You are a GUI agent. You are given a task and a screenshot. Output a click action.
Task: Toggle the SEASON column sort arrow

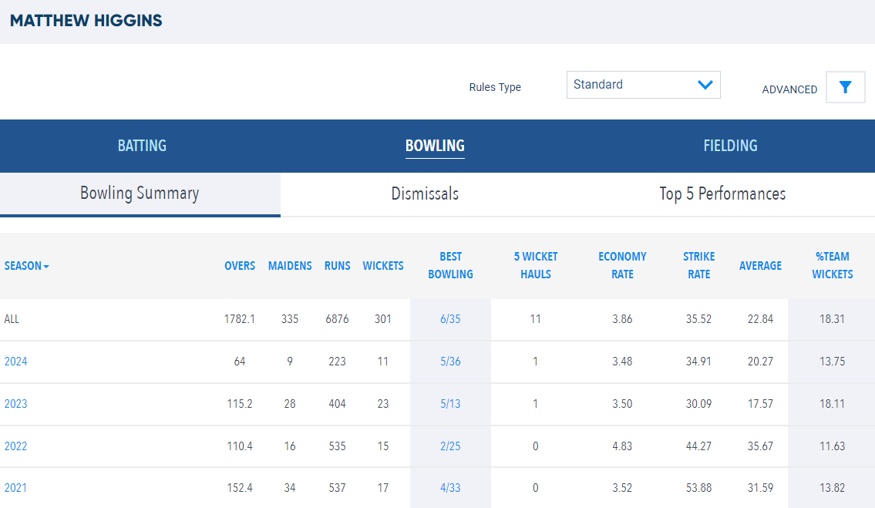click(x=46, y=266)
